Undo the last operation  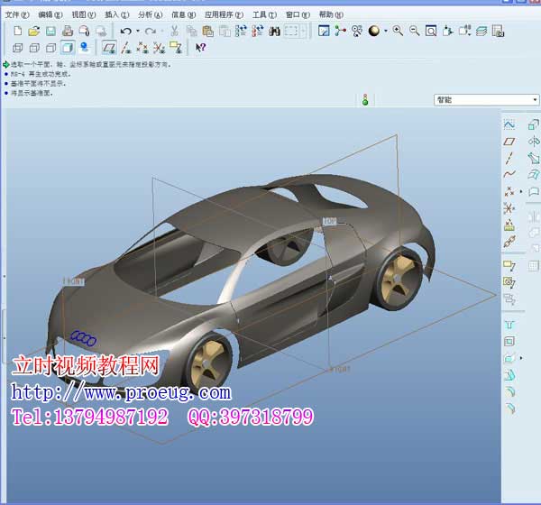(x=125, y=31)
